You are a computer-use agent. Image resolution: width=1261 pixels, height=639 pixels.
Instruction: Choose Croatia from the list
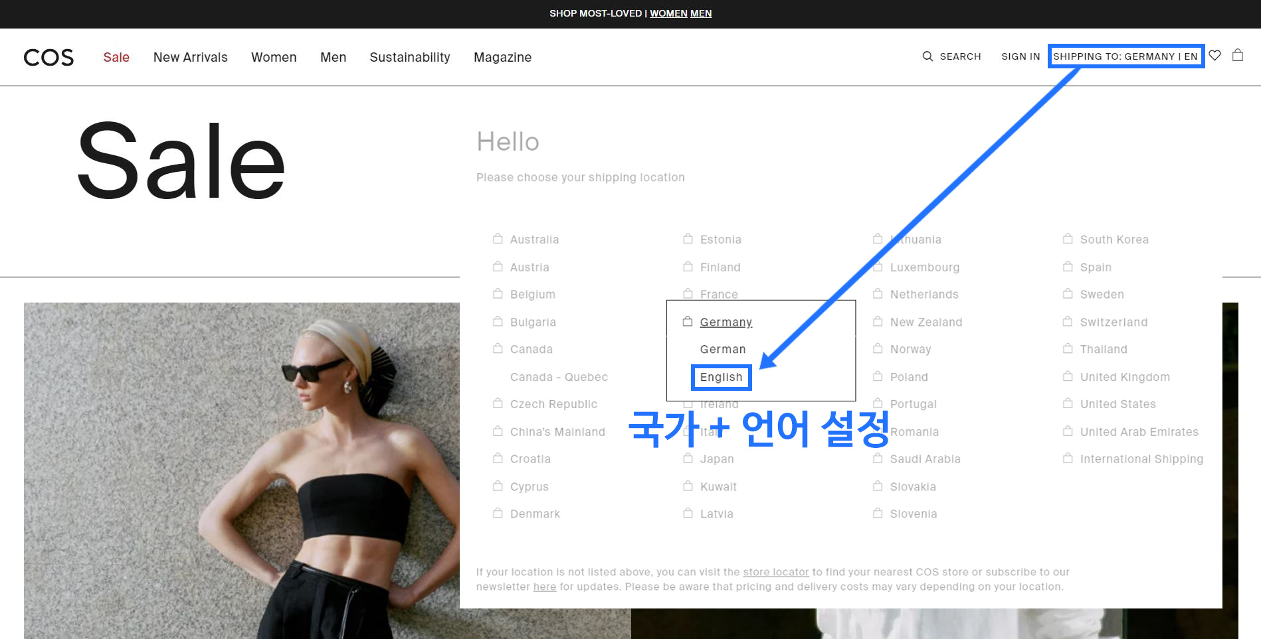[530, 460]
